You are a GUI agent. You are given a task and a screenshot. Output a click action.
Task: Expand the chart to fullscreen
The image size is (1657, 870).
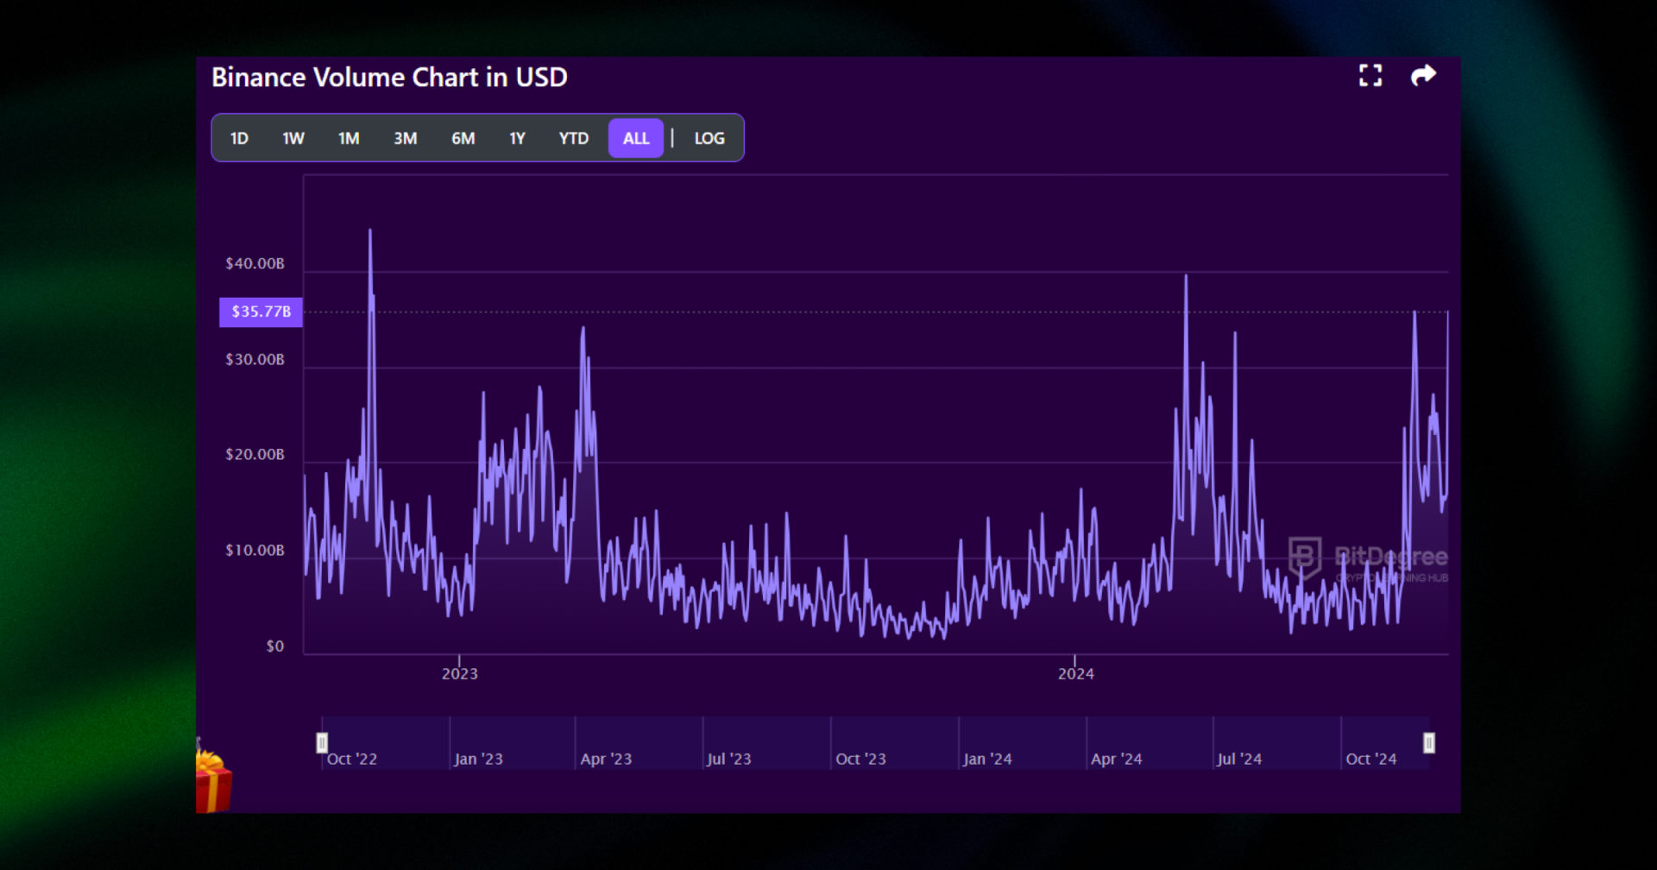coord(1370,76)
